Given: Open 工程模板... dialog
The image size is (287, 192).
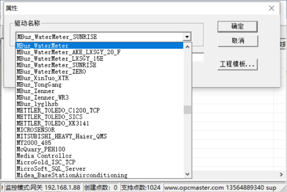Looking at the screenshot, I should (237, 65).
